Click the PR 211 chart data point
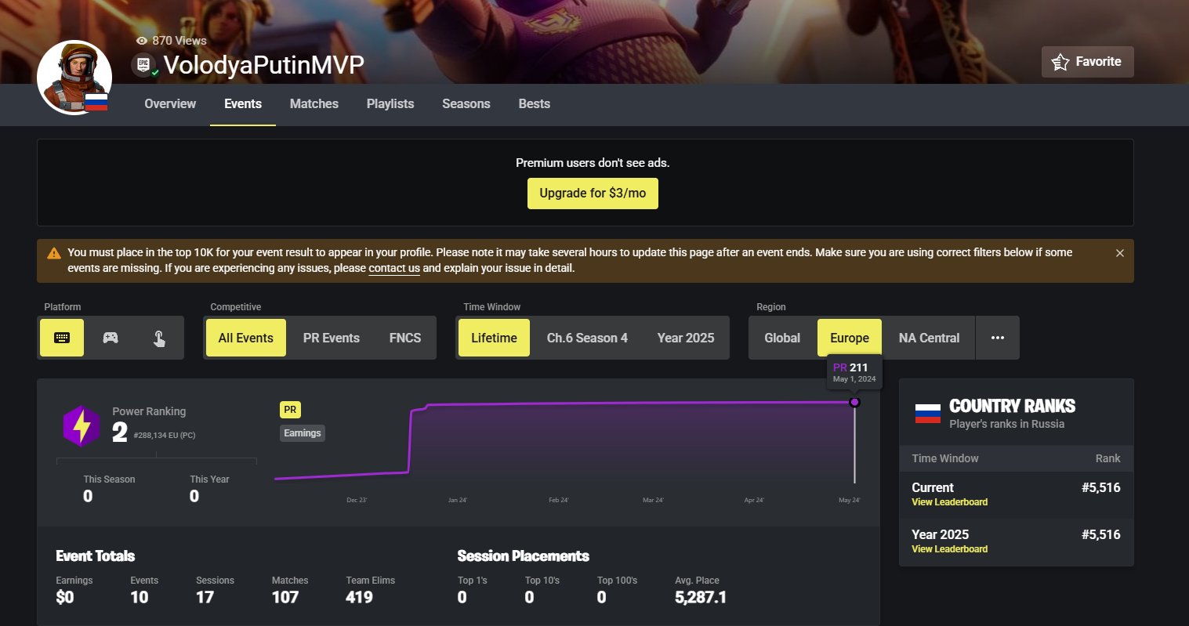Image resolution: width=1189 pixels, height=626 pixels. click(854, 402)
